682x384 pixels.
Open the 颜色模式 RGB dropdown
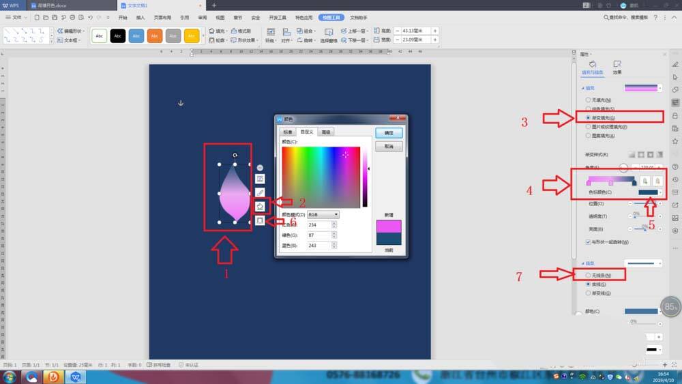click(323, 215)
